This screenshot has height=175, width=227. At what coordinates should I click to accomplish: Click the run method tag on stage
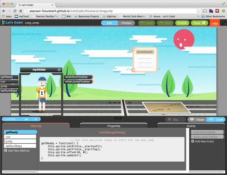coord(9,82)
